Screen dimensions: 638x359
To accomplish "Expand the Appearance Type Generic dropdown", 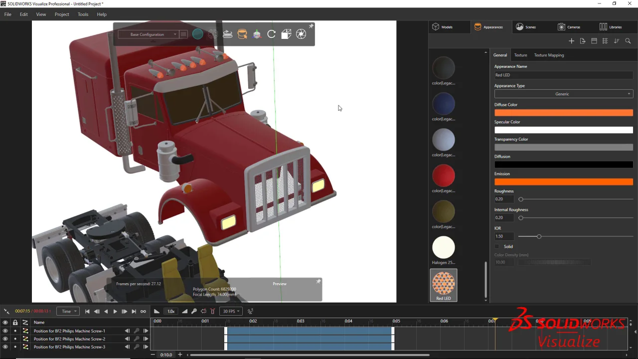I will tap(563, 94).
